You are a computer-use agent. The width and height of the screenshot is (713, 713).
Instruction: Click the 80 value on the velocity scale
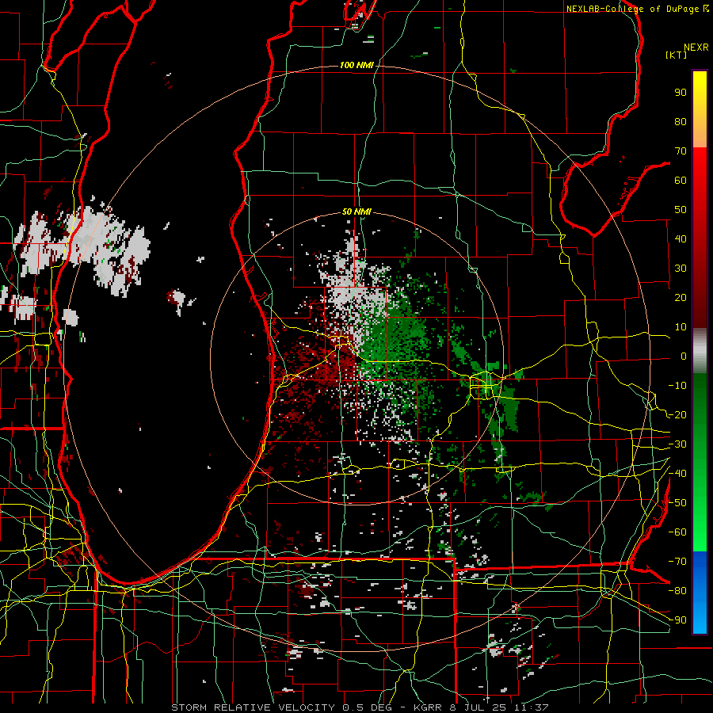coord(681,122)
